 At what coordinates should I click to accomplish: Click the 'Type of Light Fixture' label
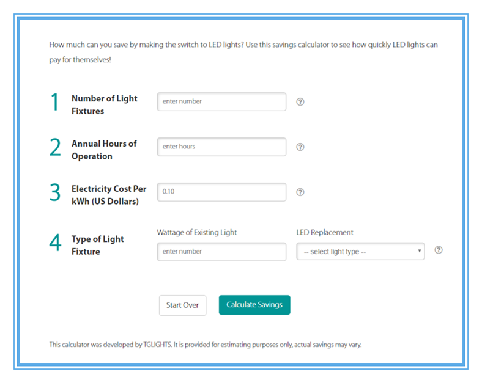point(98,245)
